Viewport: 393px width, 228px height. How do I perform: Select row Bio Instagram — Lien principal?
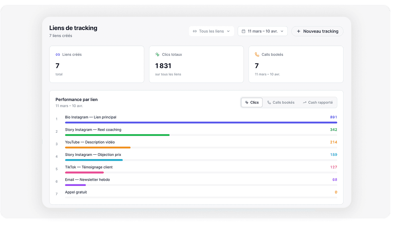coord(196,119)
